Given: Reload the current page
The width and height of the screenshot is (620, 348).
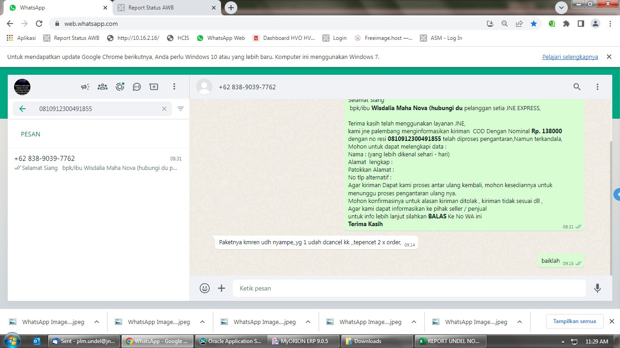Looking at the screenshot, I should coord(39,24).
